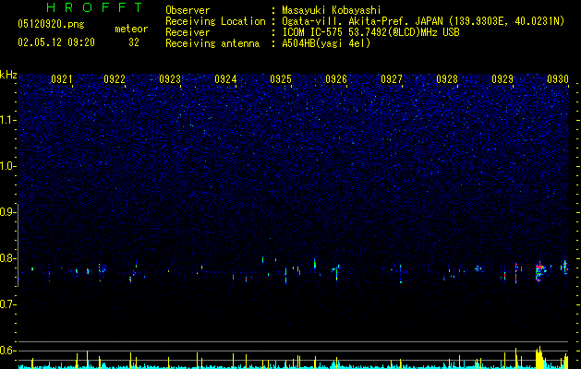The image size is (581, 369).
Task: Click the 0.9 kHz axis label
Action: pyautogui.click(x=6, y=212)
